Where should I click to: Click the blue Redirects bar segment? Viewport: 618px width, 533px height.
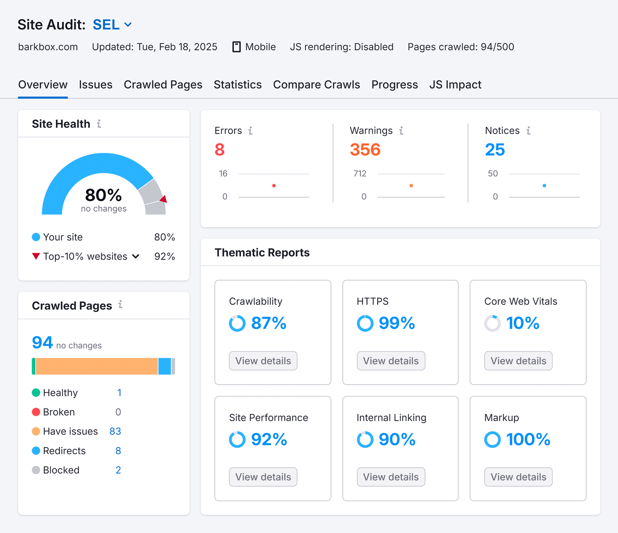tap(164, 366)
